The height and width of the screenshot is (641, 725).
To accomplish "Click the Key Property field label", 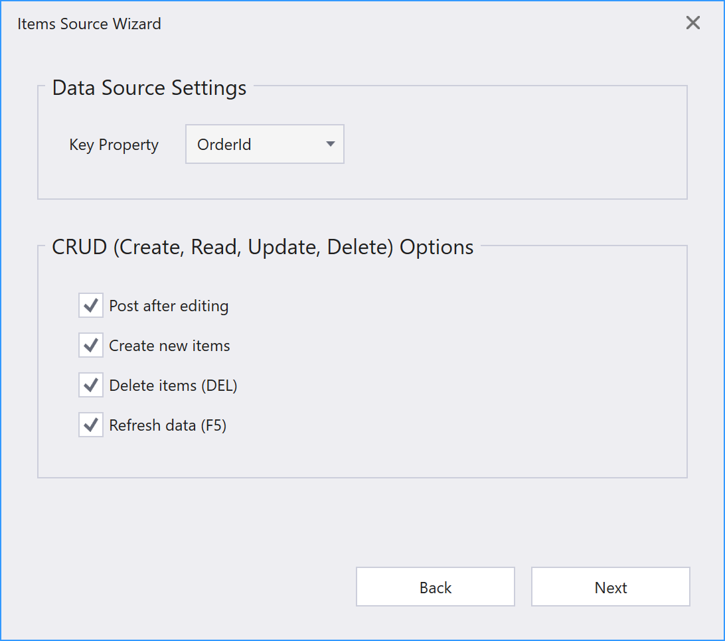I will point(114,145).
